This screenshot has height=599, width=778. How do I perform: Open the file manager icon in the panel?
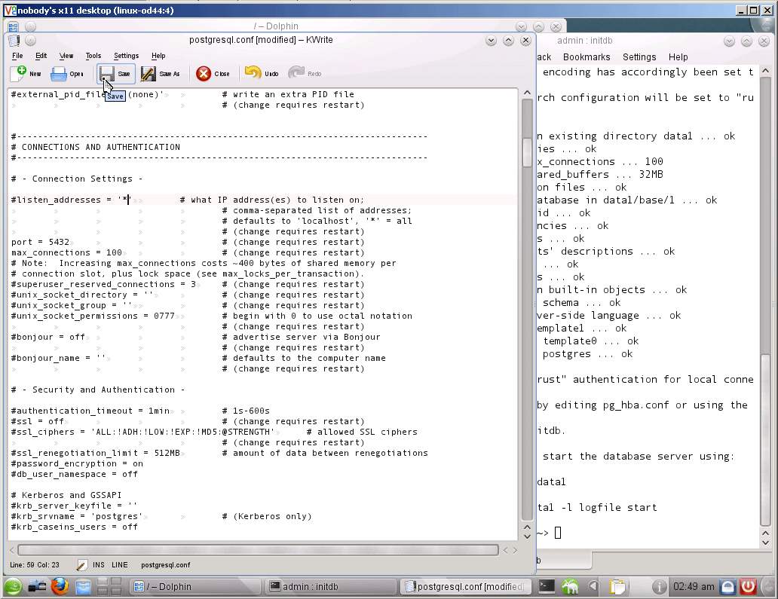84,587
